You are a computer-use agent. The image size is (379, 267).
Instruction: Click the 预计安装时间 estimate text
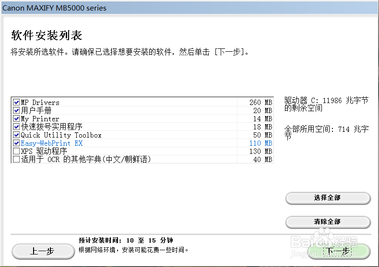tap(126, 241)
